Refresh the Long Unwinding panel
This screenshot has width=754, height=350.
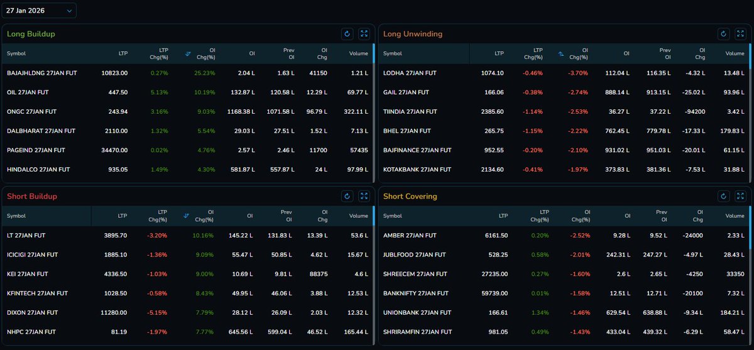(723, 34)
